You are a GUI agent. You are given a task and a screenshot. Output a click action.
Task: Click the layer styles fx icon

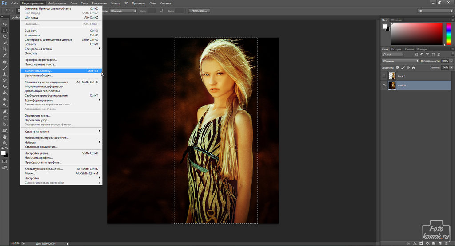coord(414,243)
